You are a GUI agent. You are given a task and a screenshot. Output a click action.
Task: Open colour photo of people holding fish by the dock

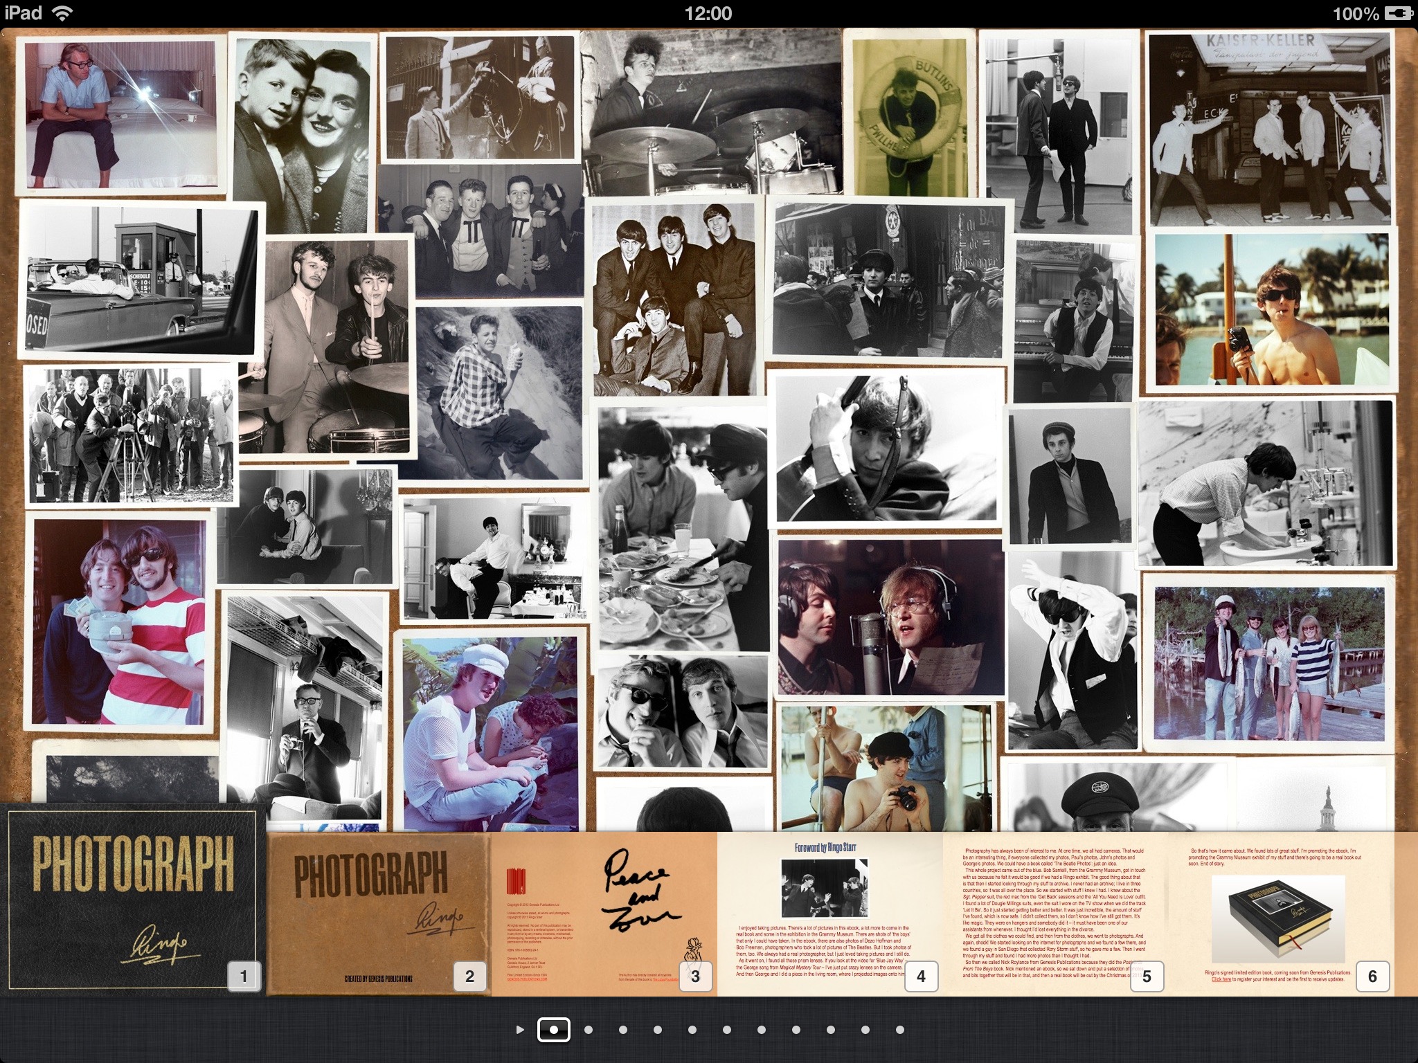point(1270,663)
